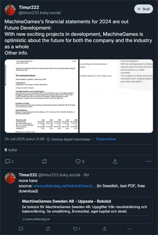Share the main post
This screenshot has width=158, height=235.
[115, 161]
